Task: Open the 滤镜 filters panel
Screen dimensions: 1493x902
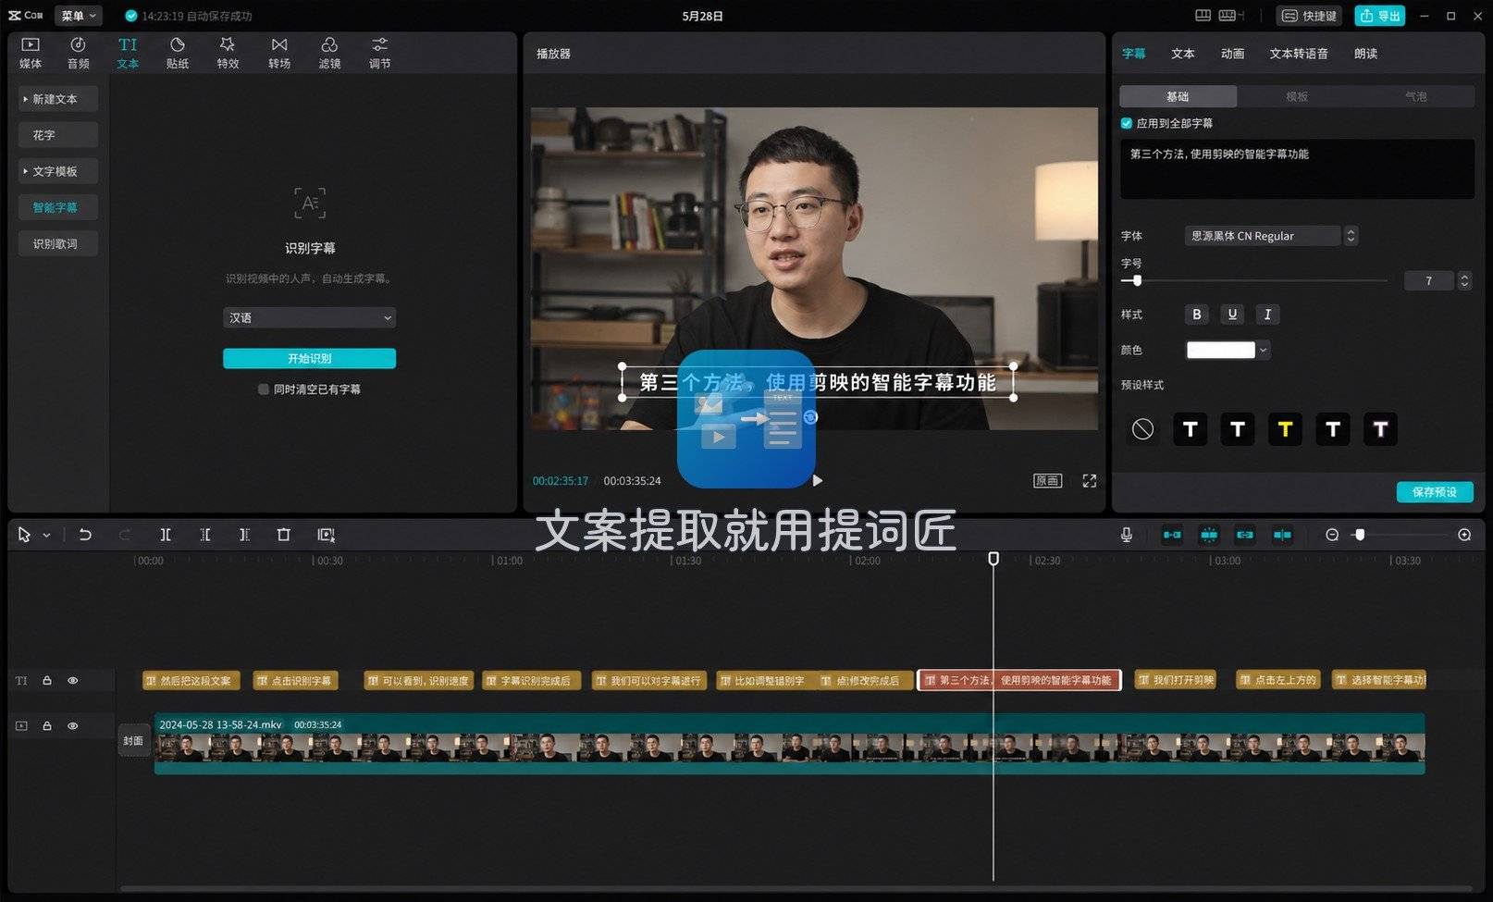Action: tap(329, 53)
